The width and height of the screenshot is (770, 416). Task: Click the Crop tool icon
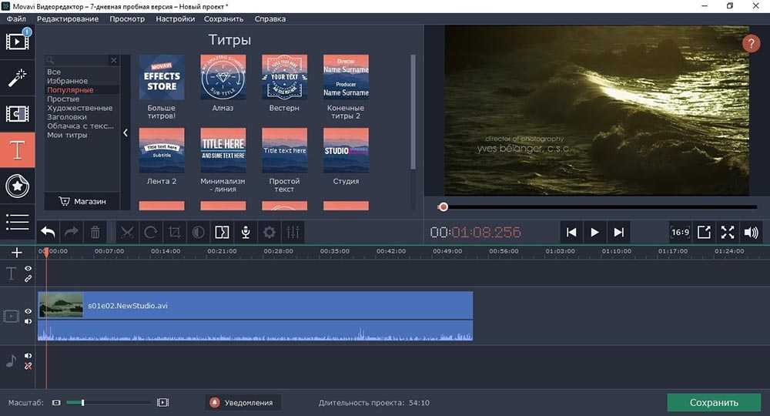(x=175, y=232)
